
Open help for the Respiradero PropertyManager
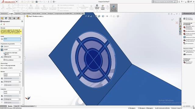[x=22, y=21]
